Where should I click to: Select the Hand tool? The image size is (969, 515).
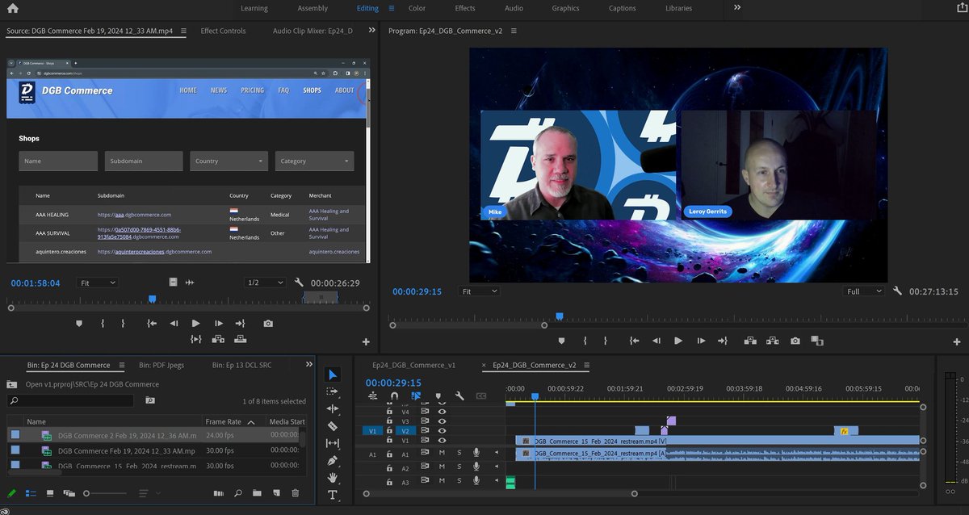pyautogui.click(x=333, y=478)
